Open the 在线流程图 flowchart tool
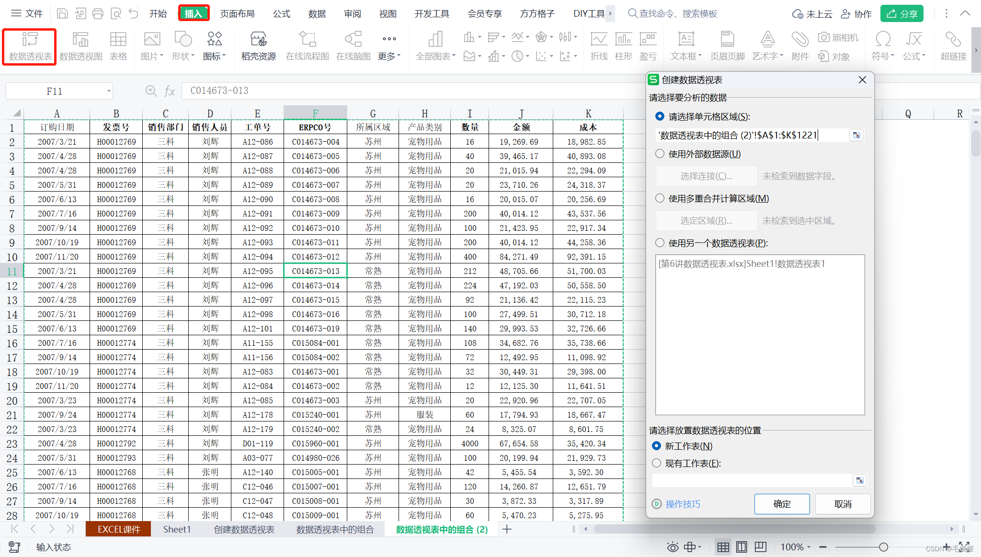Viewport: 981px width, 557px height. click(308, 46)
